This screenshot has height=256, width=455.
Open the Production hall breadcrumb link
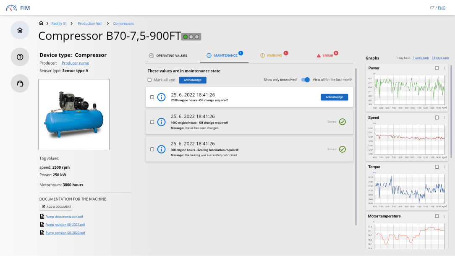[89, 23]
